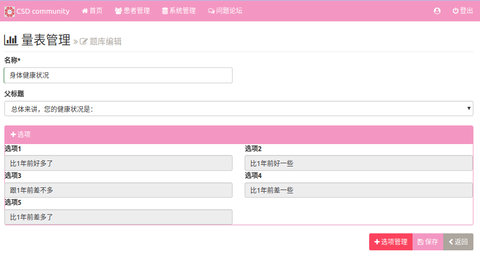
Task: Click the 名称 text field
Action: [x=118, y=75]
